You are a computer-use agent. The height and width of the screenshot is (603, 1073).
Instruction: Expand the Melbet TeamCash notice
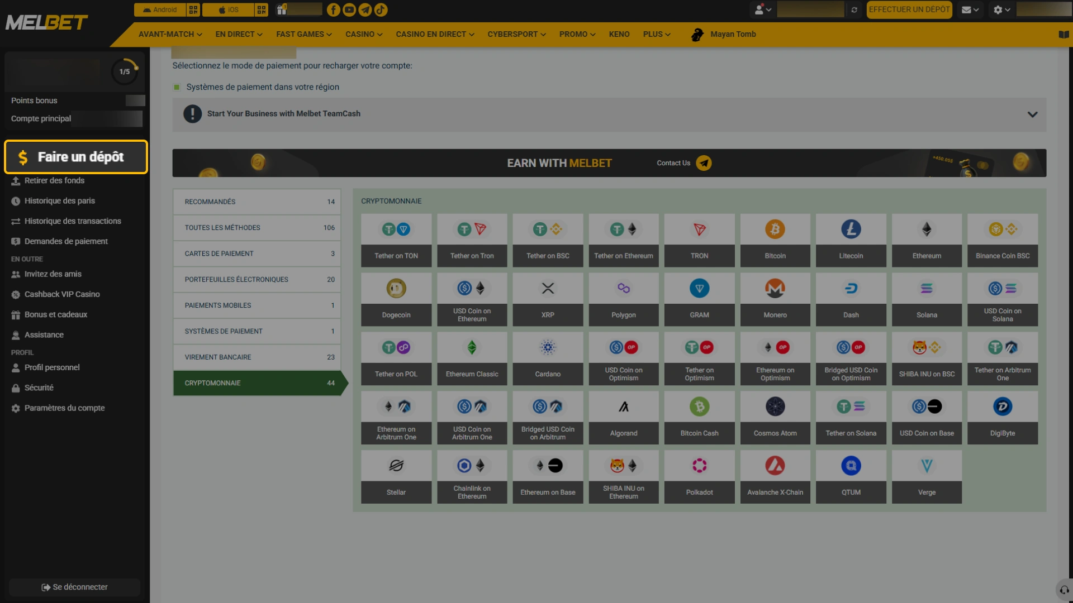pyautogui.click(x=609, y=114)
